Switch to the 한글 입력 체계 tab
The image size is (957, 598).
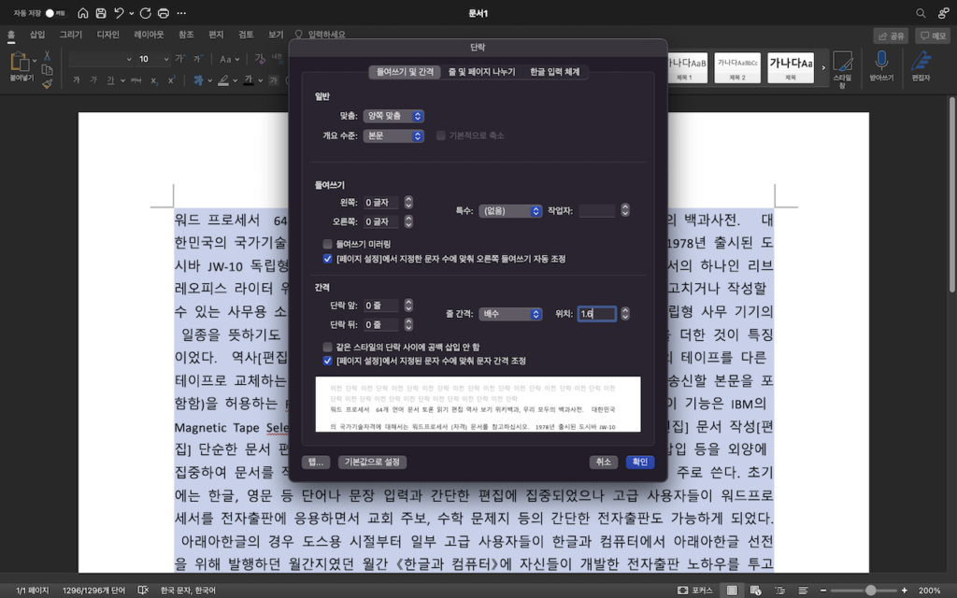[554, 72]
